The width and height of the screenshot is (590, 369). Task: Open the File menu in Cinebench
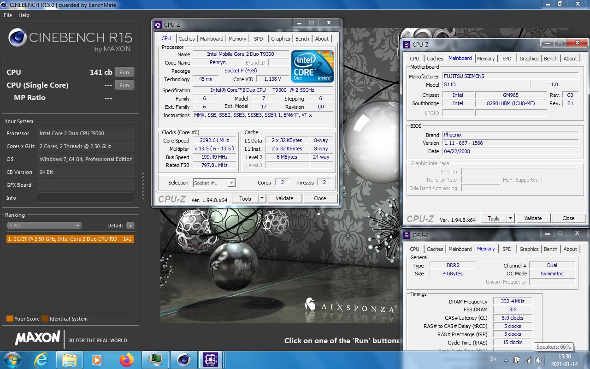tap(7, 15)
